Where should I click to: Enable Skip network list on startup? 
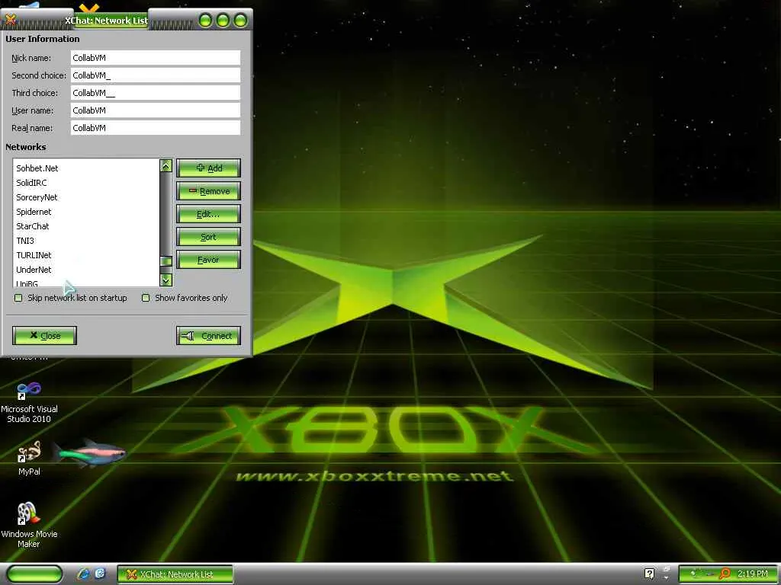(x=18, y=298)
